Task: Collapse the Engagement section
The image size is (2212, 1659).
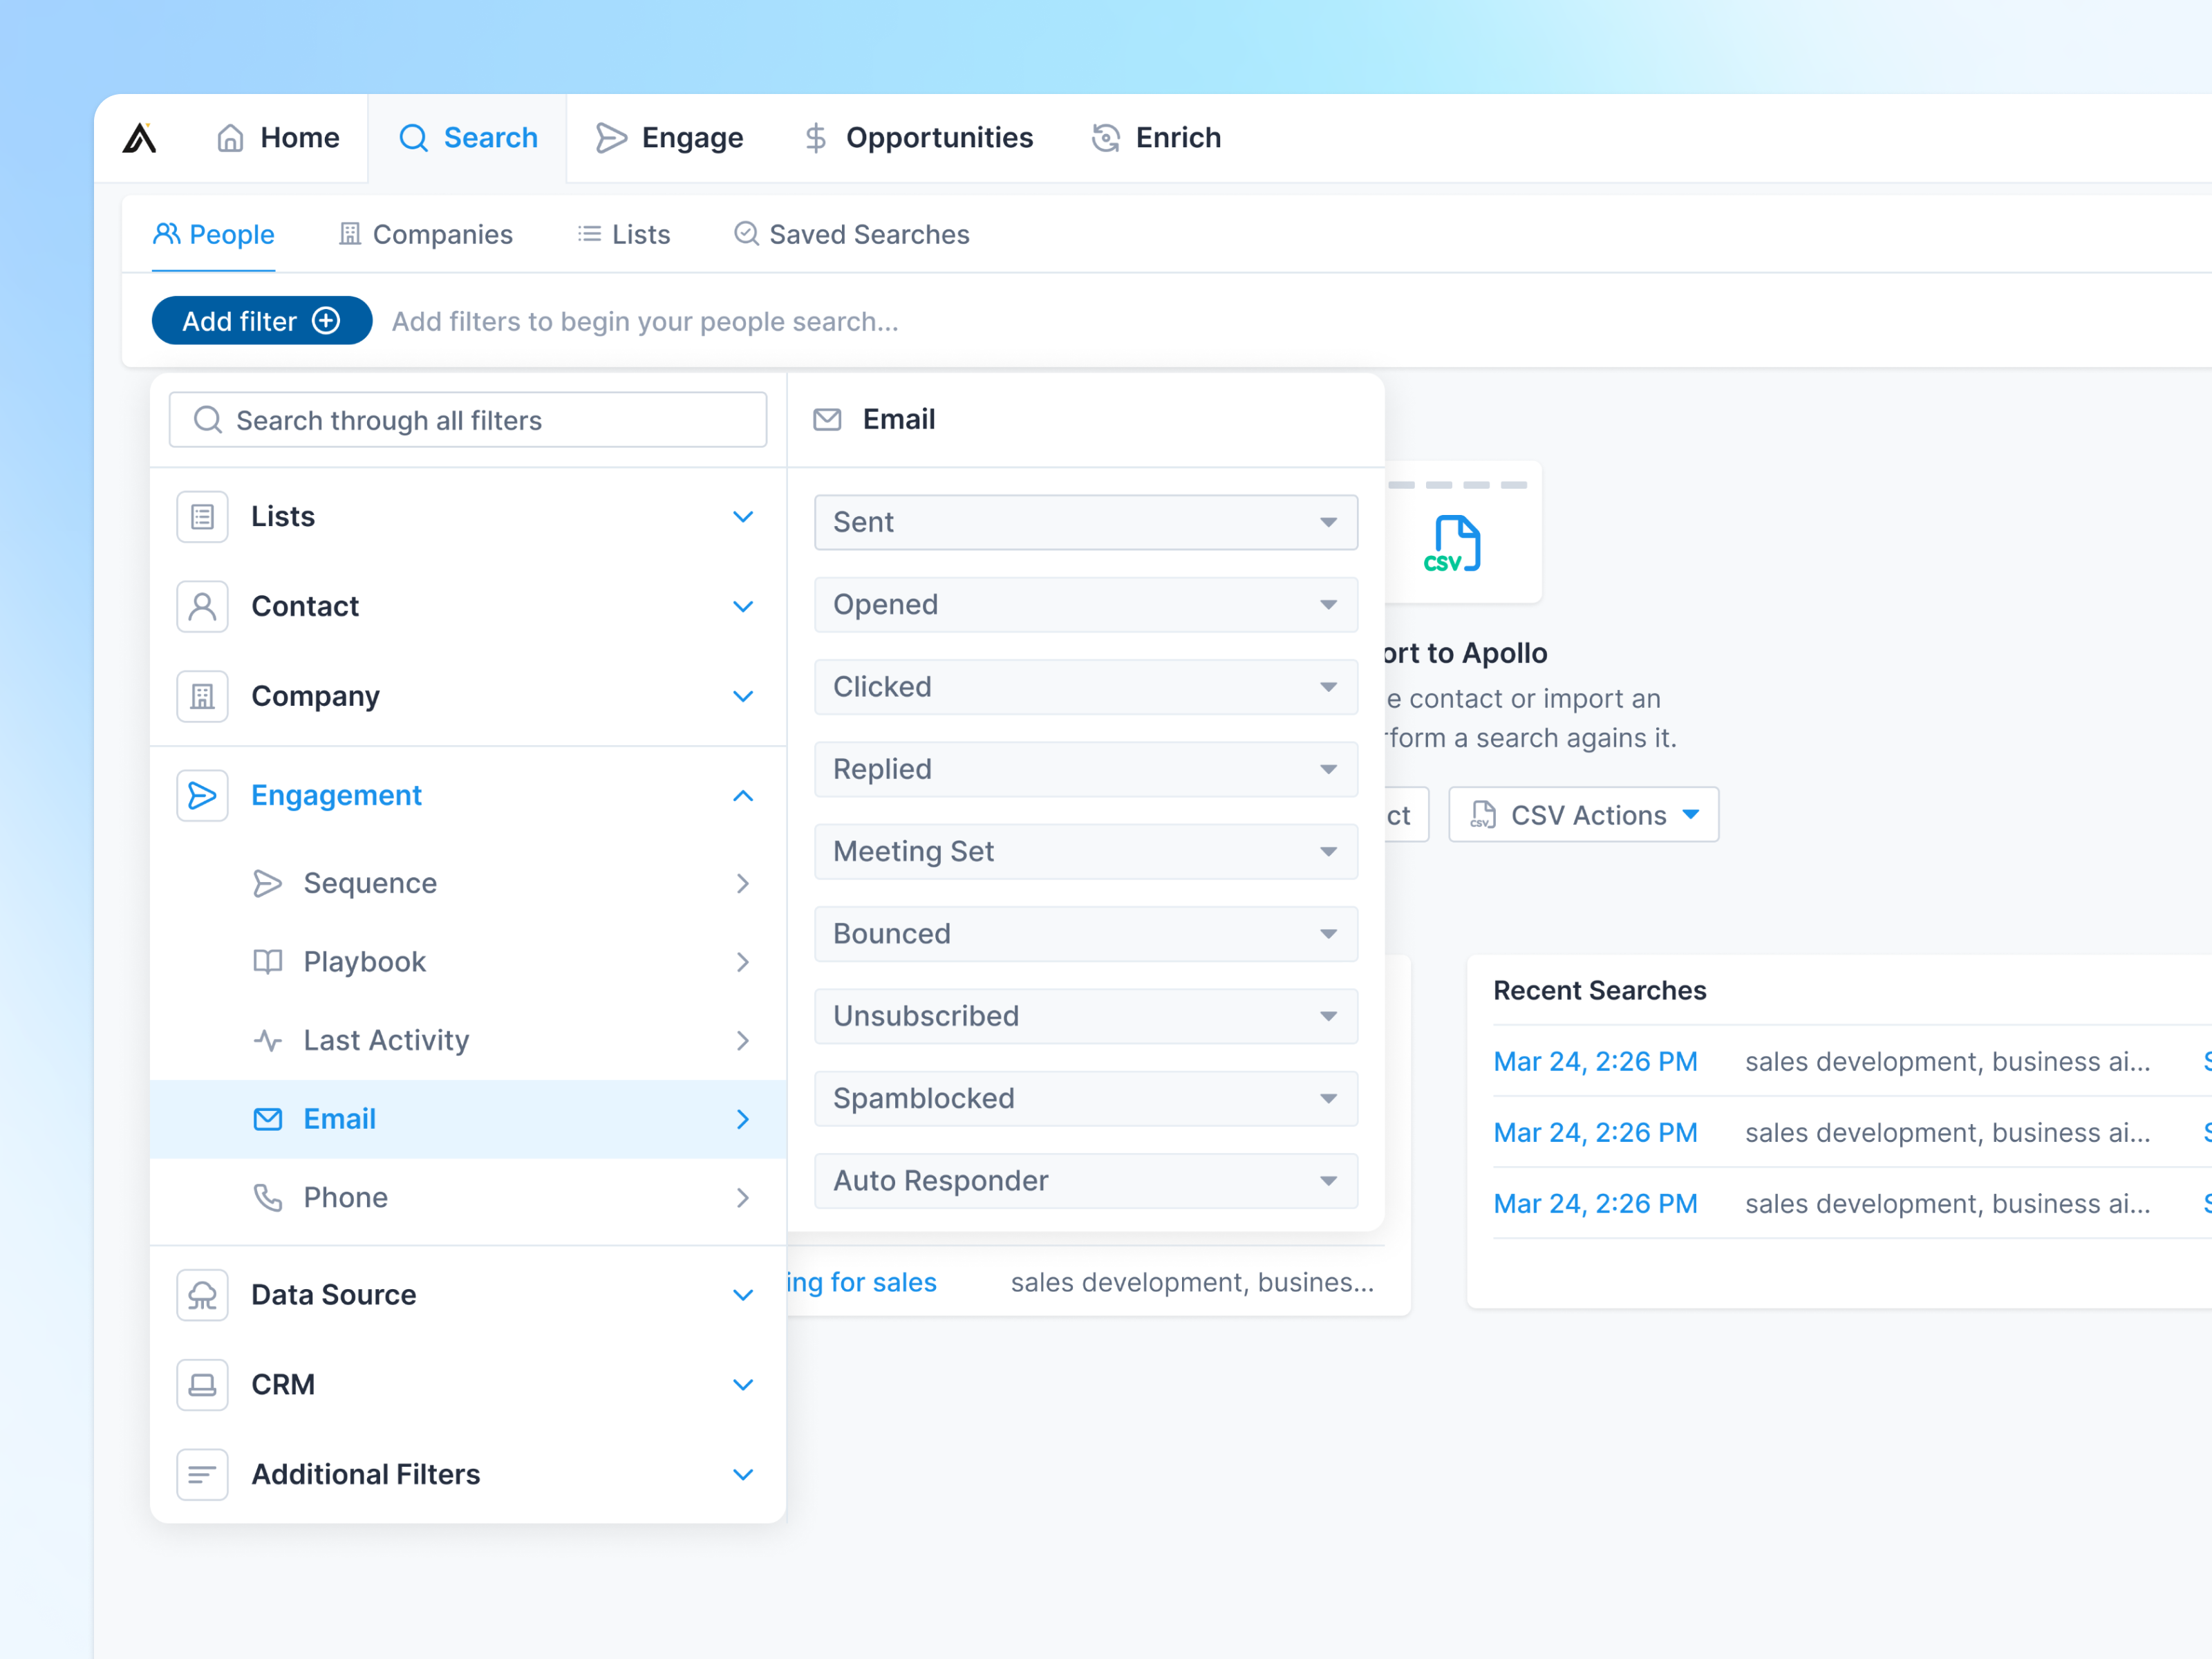Action: (x=743, y=795)
